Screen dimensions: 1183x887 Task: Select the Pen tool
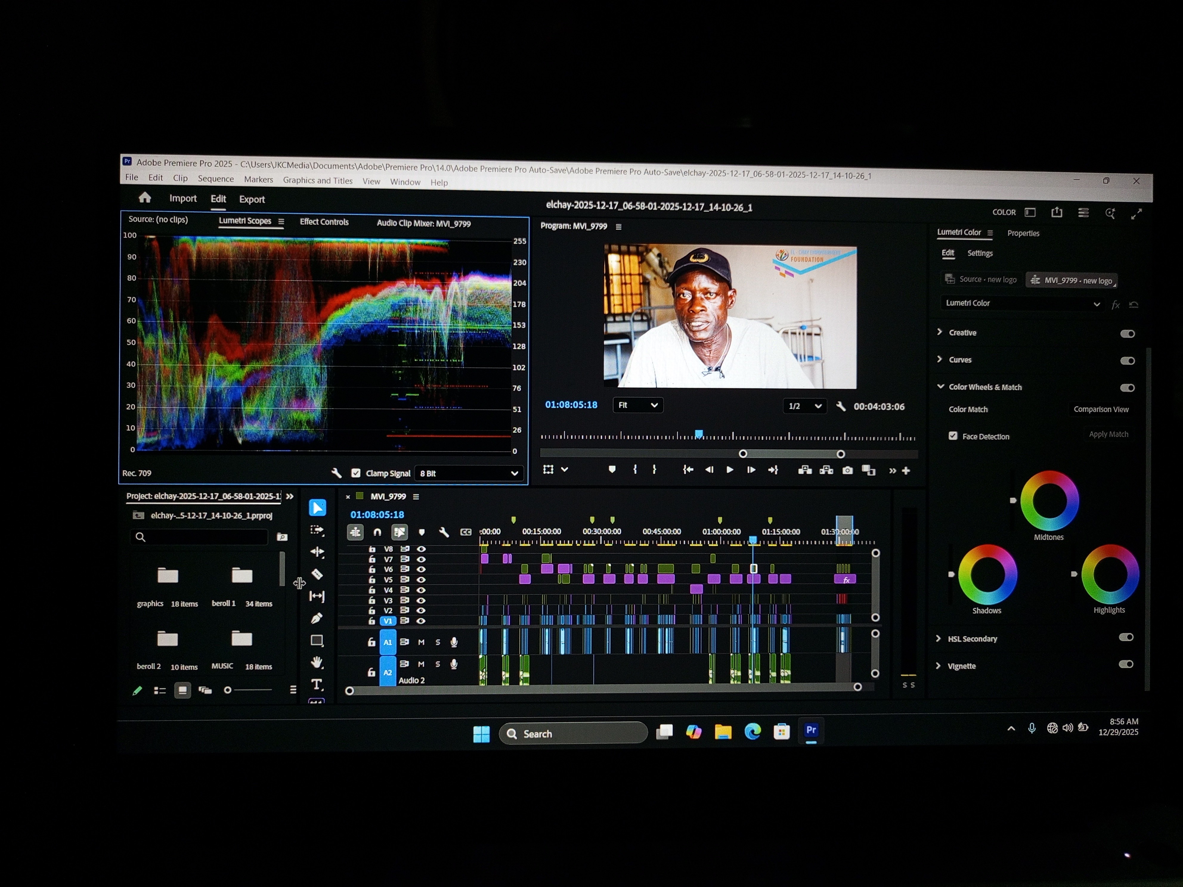point(317,618)
